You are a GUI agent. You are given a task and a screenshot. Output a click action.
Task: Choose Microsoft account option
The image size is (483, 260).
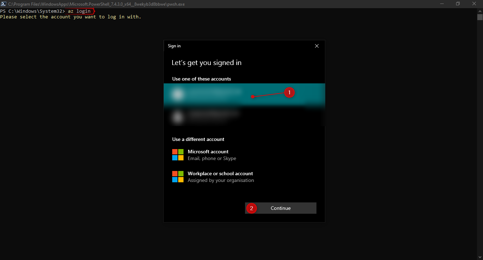[244, 155]
